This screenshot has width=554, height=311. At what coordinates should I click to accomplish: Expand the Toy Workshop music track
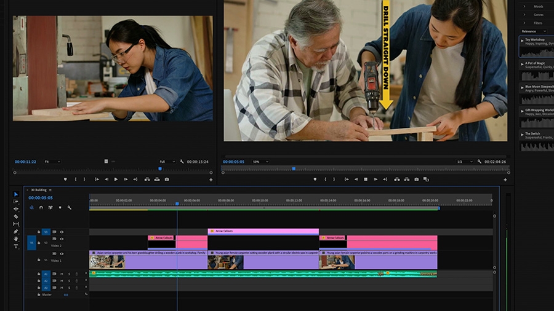522,41
